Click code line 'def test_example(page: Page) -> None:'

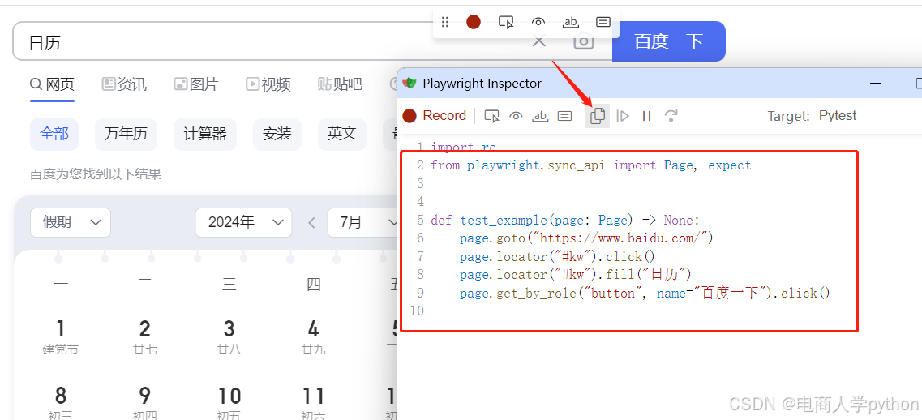click(566, 220)
